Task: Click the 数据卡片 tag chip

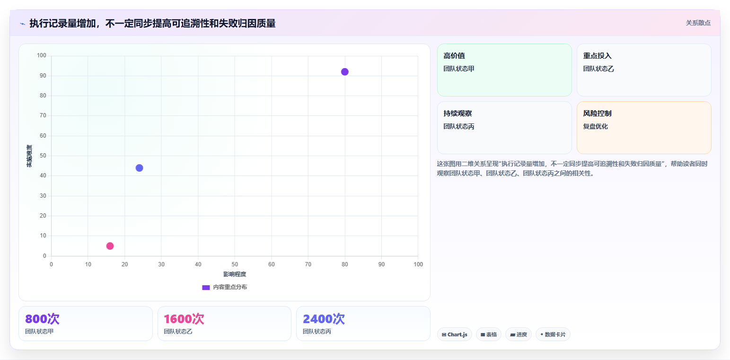Action: click(x=553, y=334)
